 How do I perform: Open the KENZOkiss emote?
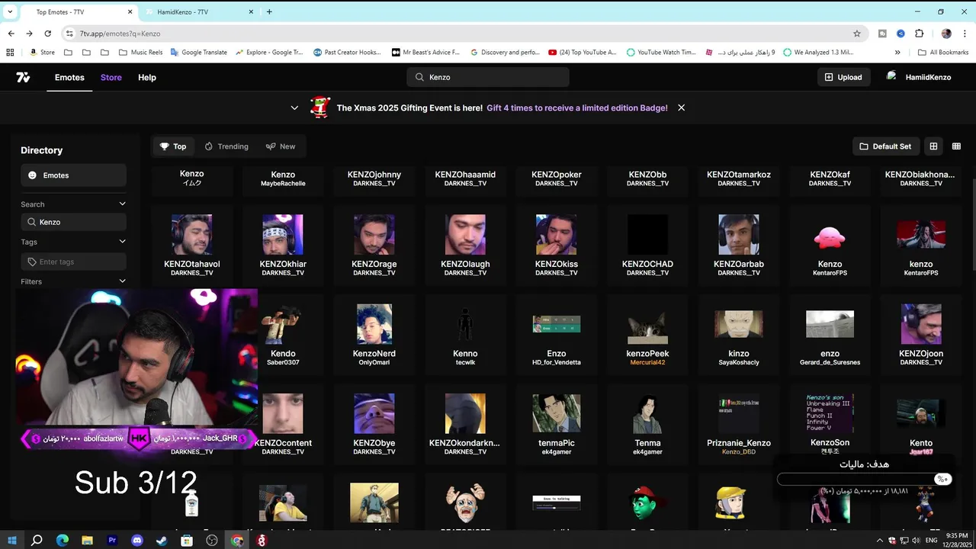coord(557,246)
